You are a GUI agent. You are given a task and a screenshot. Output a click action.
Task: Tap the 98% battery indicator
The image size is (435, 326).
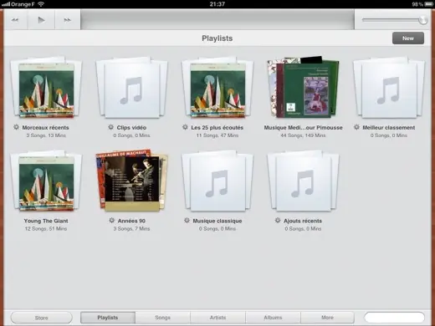click(422, 4)
